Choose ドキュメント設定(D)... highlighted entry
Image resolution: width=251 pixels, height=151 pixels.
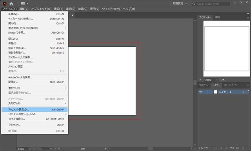[35, 109]
